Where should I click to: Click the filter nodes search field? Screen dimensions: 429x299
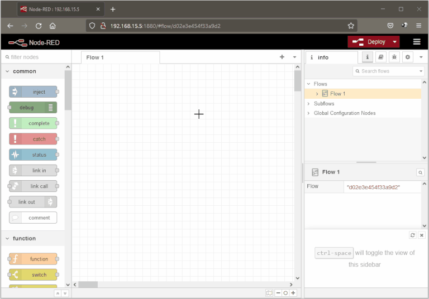36,57
